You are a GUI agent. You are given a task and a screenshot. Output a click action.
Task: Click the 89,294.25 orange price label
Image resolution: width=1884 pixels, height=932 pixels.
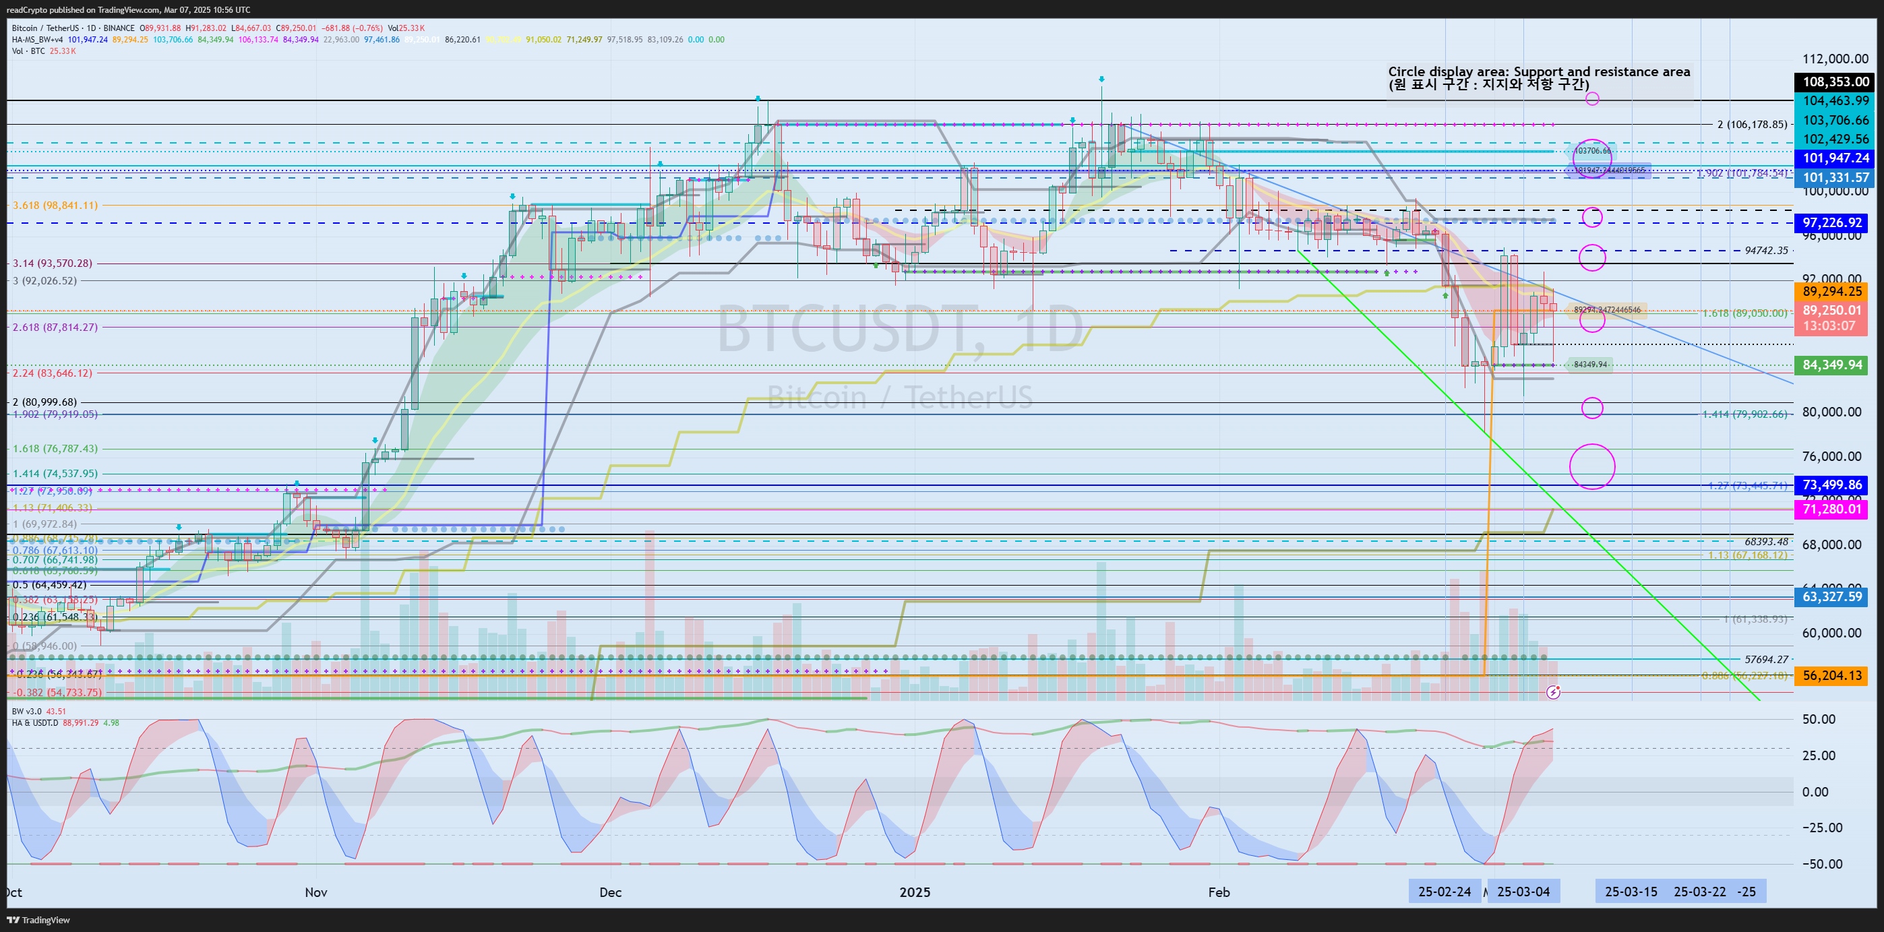[1831, 291]
